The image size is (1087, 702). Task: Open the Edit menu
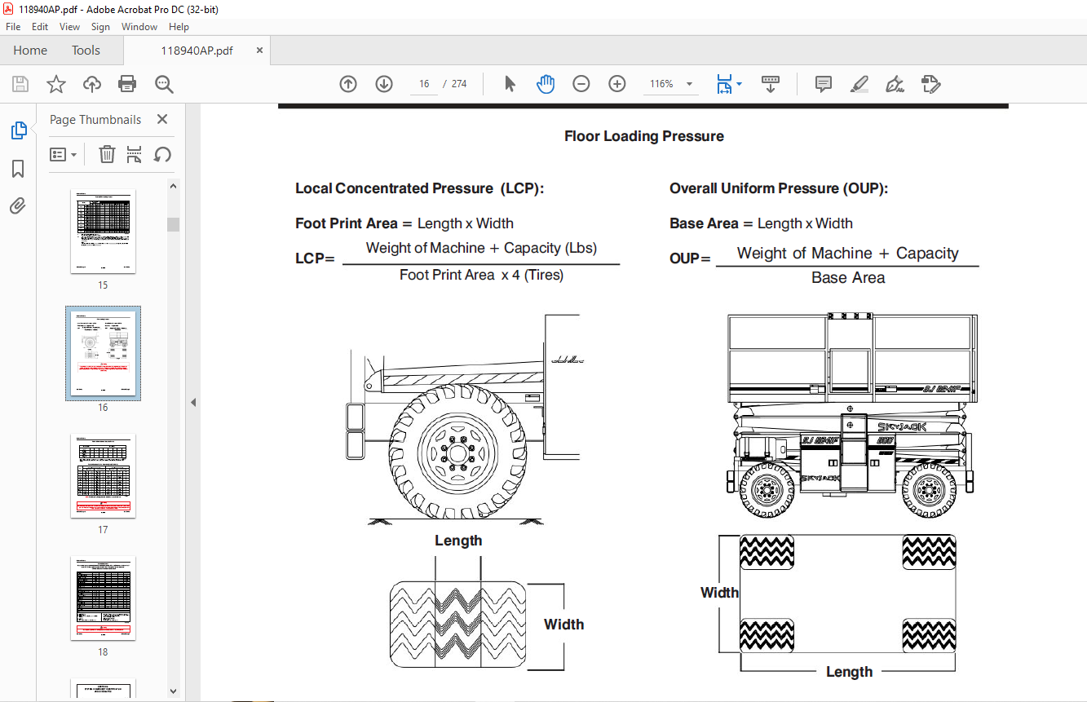pyautogui.click(x=40, y=27)
